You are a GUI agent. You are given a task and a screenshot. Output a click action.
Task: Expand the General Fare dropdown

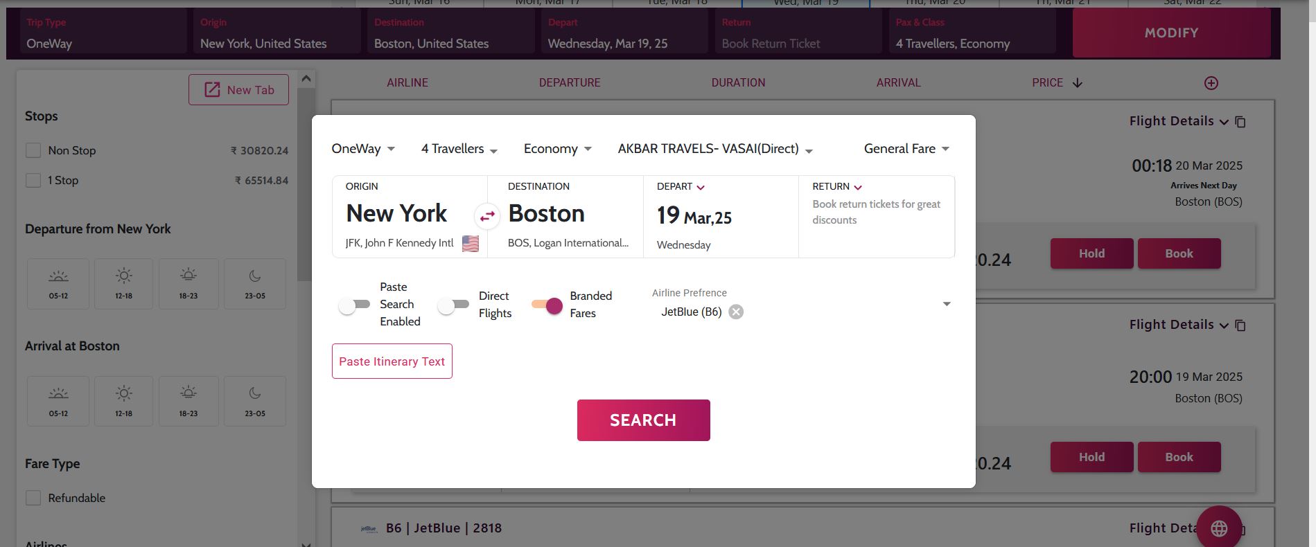point(906,149)
